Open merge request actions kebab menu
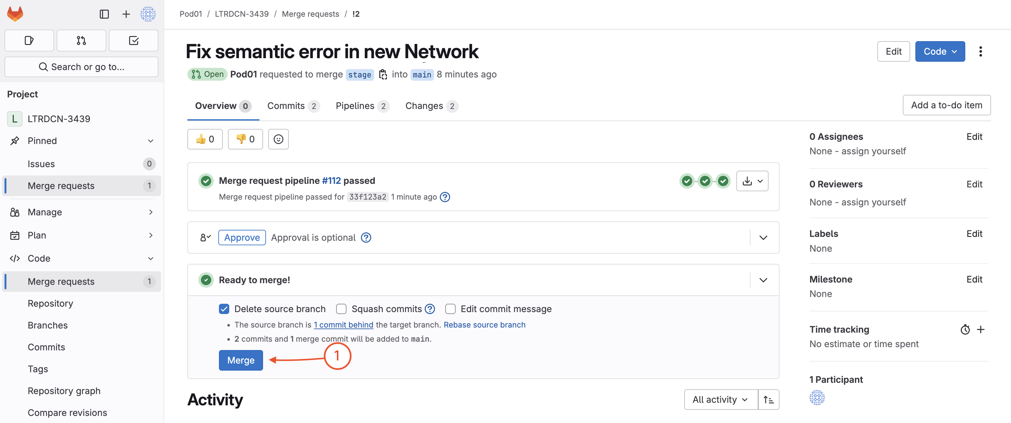1011x423 pixels. point(980,51)
